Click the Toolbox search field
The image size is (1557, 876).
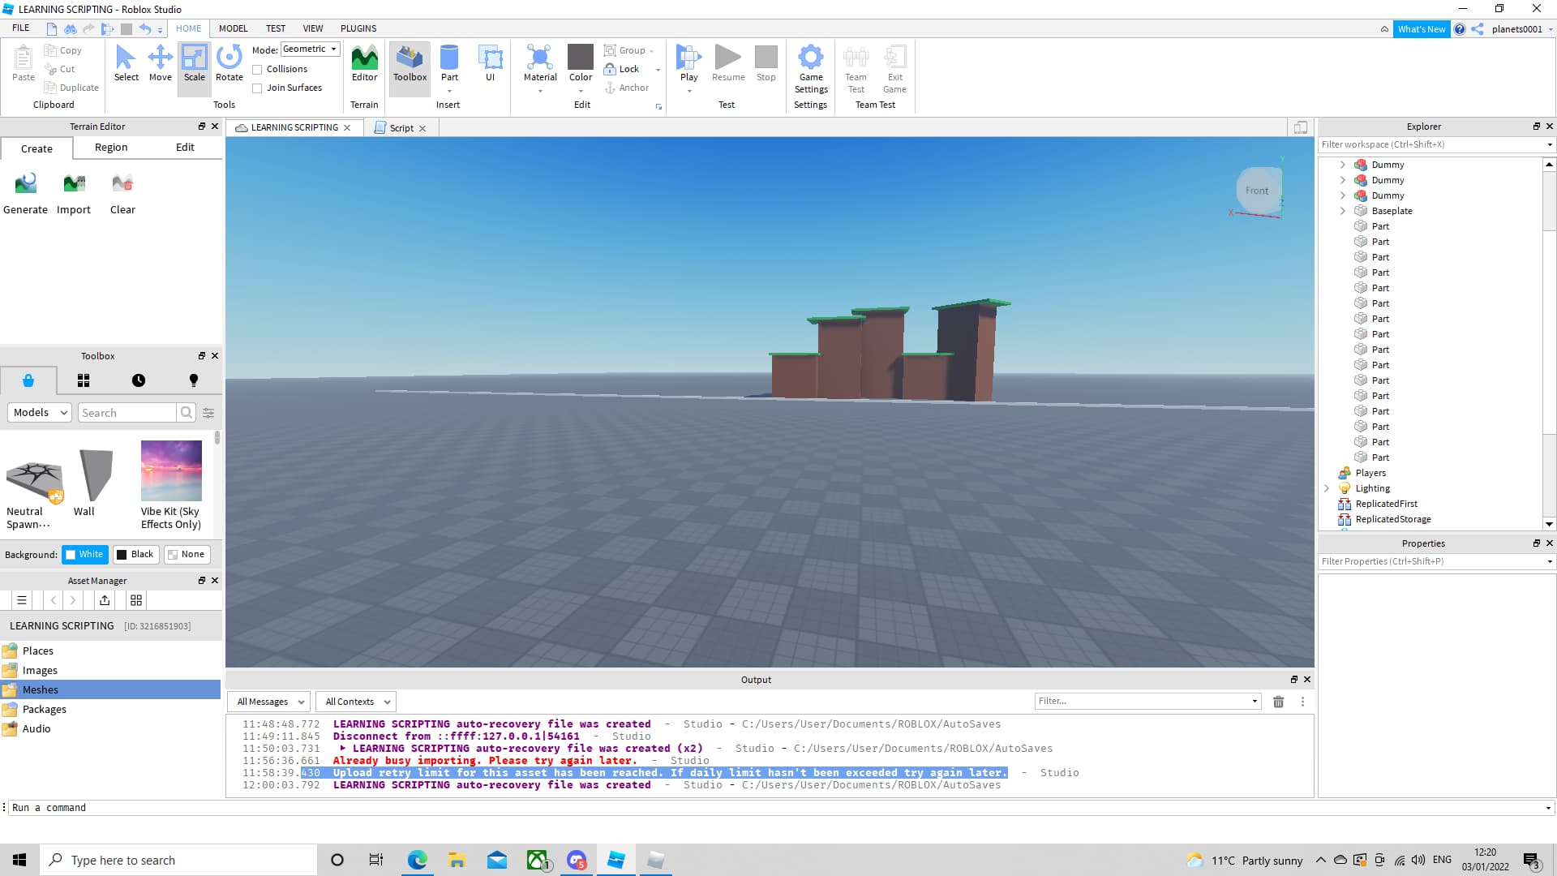(x=127, y=413)
